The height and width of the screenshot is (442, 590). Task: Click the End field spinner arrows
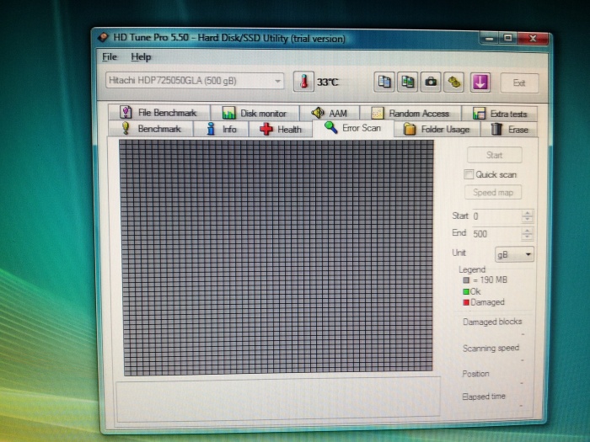(527, 234)
